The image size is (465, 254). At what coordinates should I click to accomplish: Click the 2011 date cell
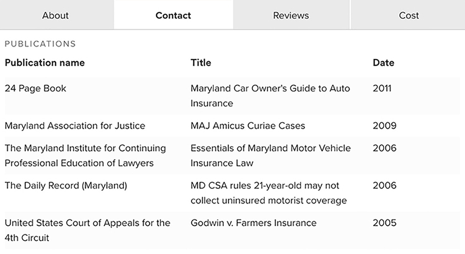click(382, 88)
